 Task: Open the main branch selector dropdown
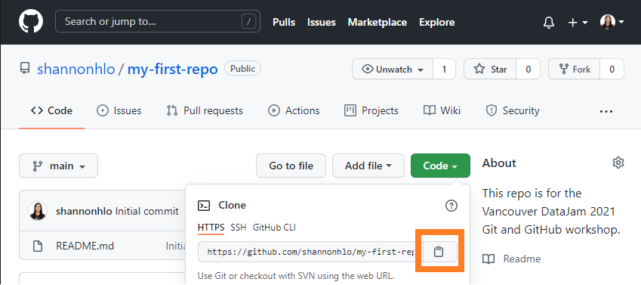[x=58, y=166]
